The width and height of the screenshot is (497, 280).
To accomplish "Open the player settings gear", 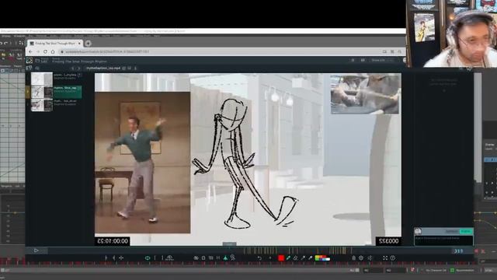I will point(361,258).
